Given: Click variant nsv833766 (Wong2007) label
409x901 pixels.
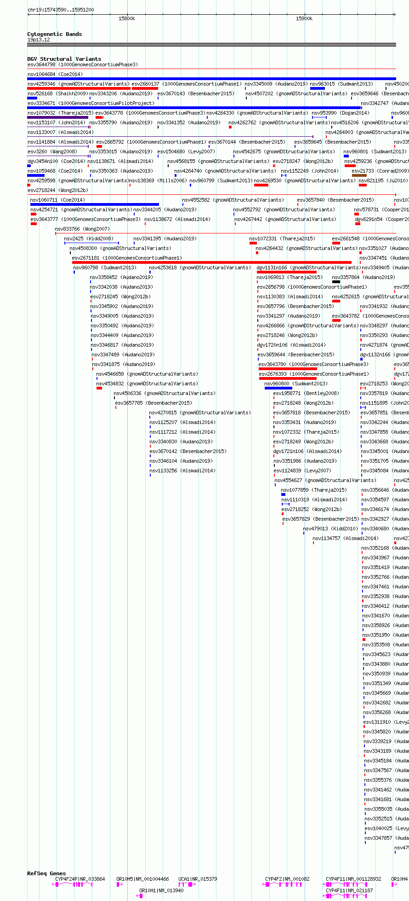Looking at the screenshot, I should pos(83,229).
